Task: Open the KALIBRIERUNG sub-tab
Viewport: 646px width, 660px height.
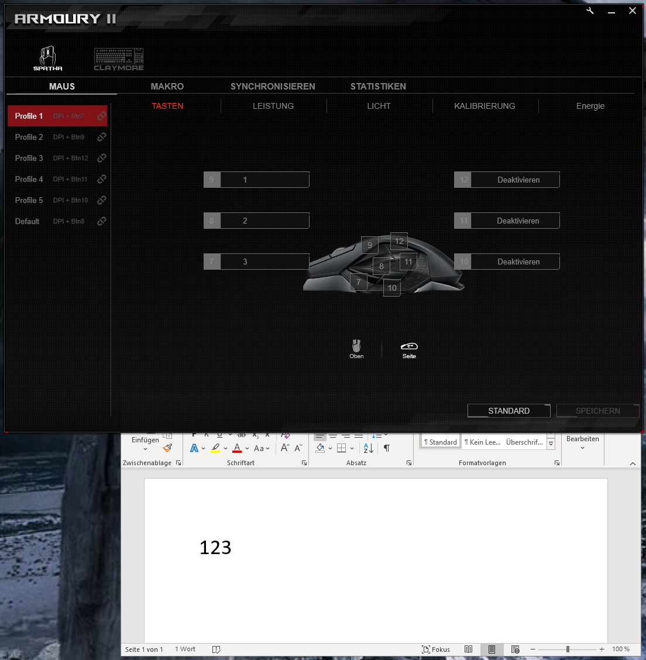Action: click(485, 106)
